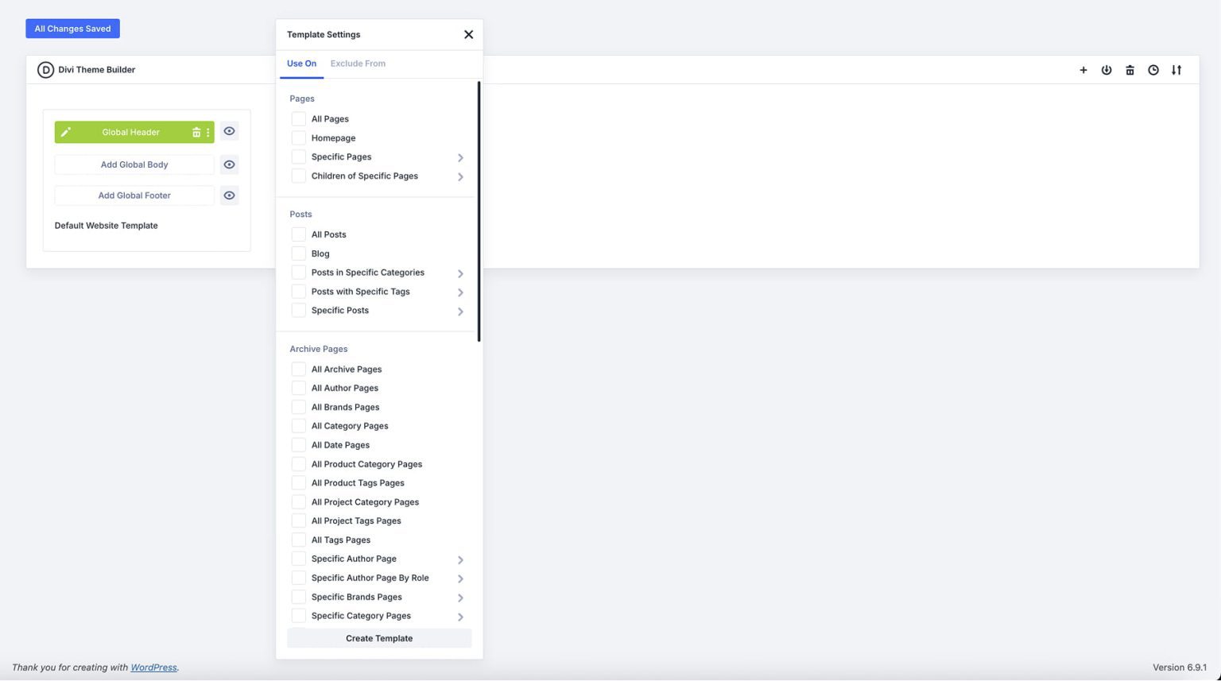Click the delete all templates trash icon
Screen dimensions: 1221x681
click(1130, 70)
